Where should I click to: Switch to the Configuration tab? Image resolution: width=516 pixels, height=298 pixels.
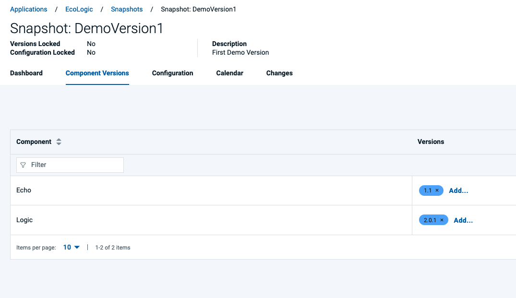click(172, 73)
